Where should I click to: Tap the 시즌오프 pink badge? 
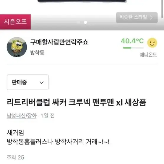click(x=15, y=22)
